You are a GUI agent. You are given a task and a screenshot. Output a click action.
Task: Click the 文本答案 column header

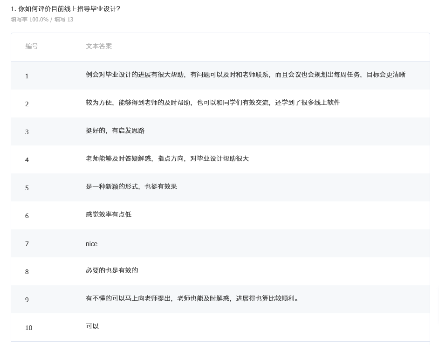[99, 46]
